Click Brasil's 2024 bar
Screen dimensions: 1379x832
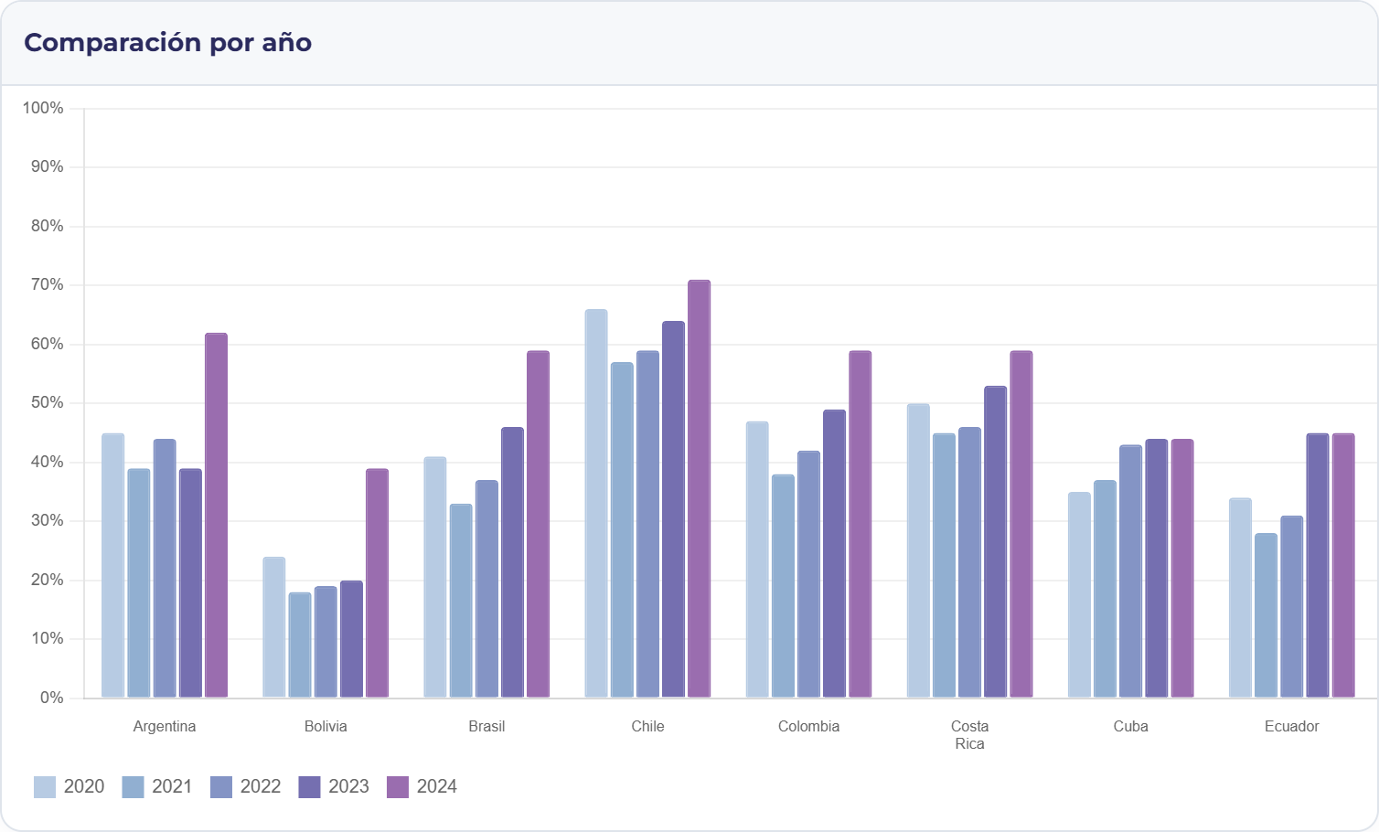(538, 525)
